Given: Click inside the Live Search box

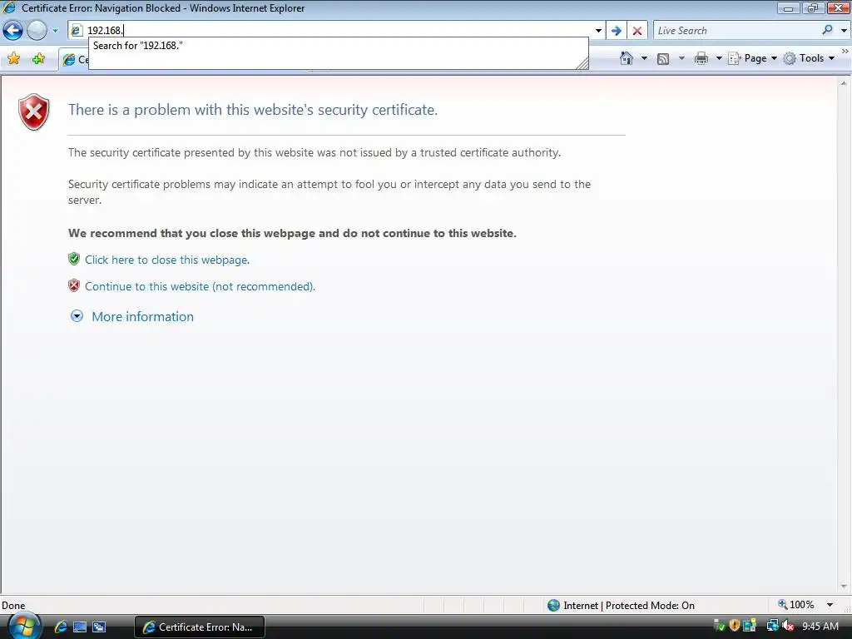Looking at the screenshot, I should pos(736,31).
